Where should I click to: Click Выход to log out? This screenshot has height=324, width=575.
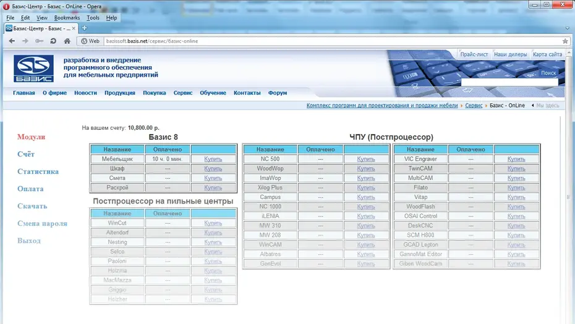[29, 241]
